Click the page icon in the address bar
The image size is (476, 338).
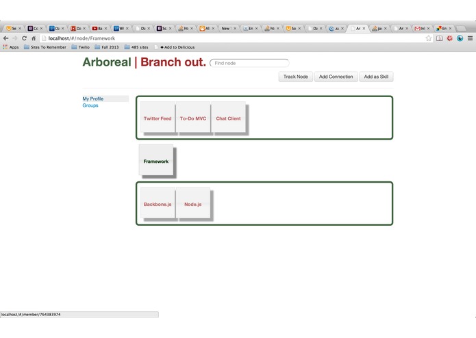[44, 38]
